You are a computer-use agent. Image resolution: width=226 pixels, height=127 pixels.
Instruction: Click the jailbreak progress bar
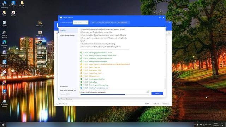click(x=115, y=95)
